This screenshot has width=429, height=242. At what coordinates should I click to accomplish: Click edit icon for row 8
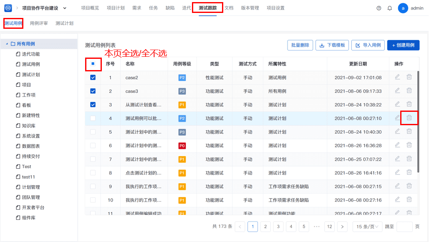[397, 172]
